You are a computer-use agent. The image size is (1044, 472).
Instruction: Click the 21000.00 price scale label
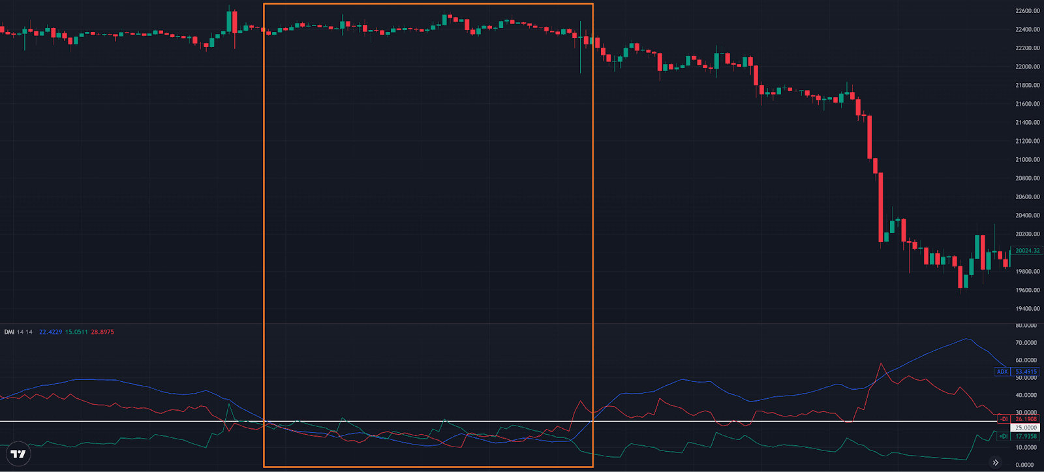tap(1027, 160)
